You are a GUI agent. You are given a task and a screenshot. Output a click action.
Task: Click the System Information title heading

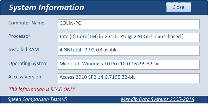[x=46, y=7]
